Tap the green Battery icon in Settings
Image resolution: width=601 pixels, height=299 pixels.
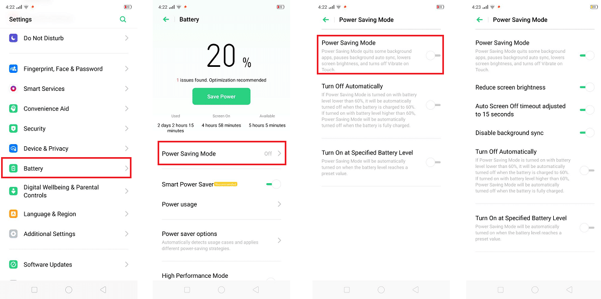(x=14, y=169)
